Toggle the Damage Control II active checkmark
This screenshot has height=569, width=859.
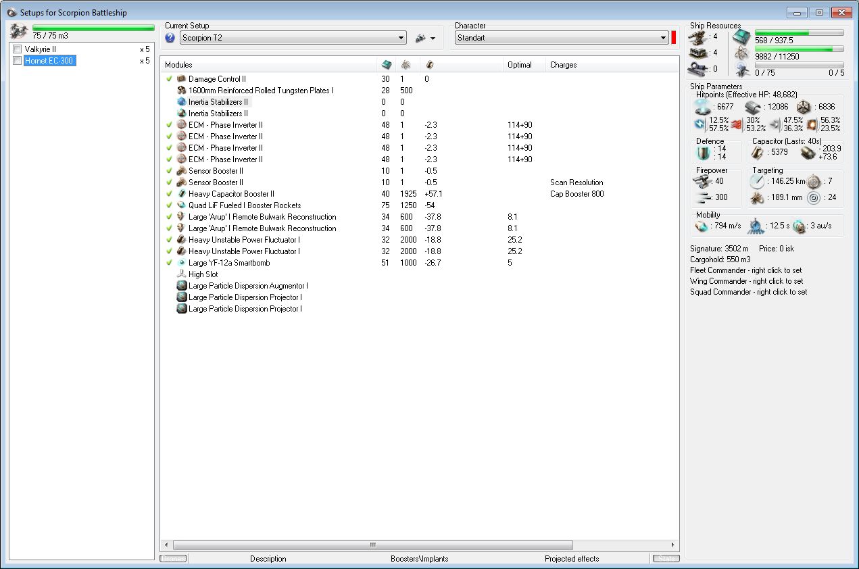click(169, 79)
